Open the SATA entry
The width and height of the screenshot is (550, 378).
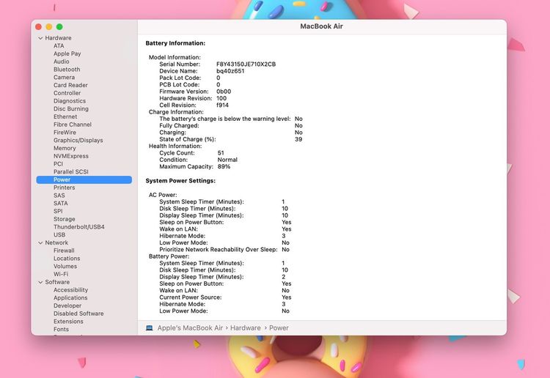point(61,204)
